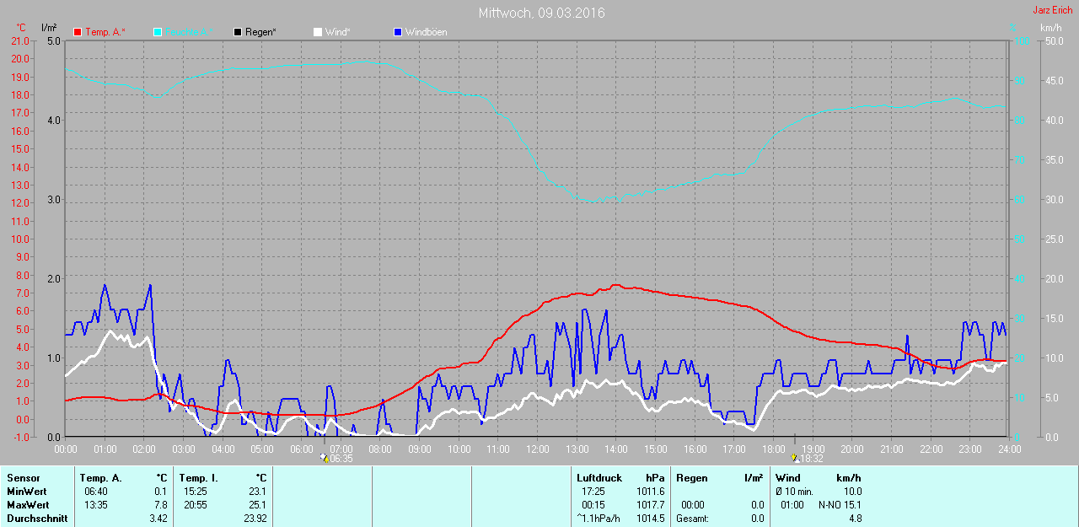Click the 'N-NO 15.1' wind maximum value

pos(839,505)
